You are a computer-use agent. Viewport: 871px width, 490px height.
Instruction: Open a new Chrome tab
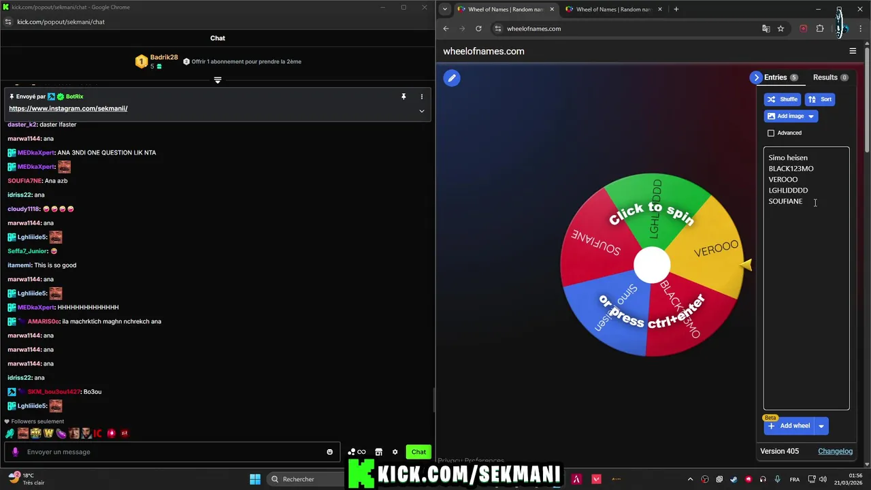coord(676,10)
